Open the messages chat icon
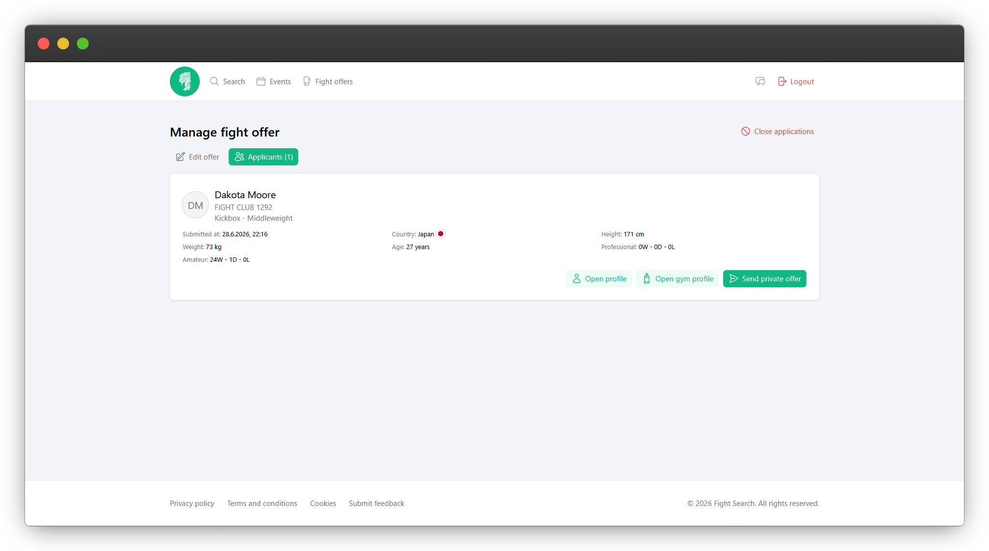 (760, 81)
